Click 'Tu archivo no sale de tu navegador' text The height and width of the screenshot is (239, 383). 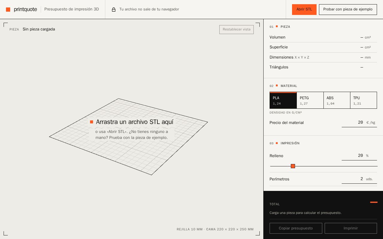(149, 9)
